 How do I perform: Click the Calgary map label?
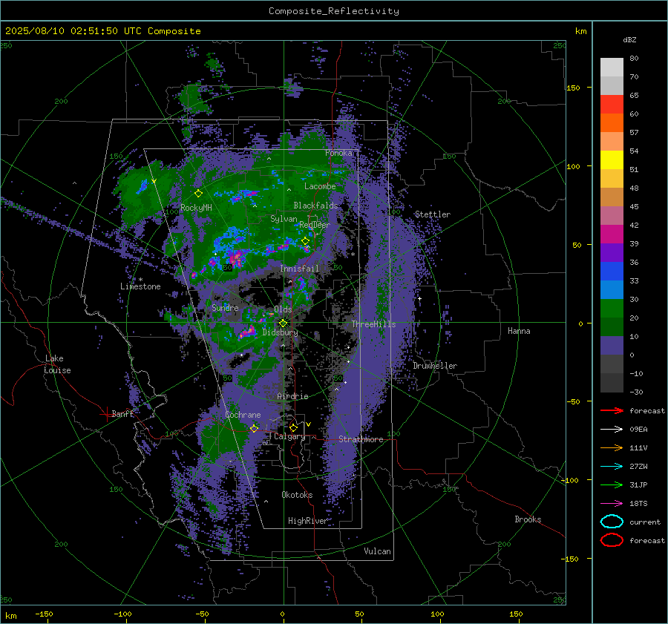point(289,436)
